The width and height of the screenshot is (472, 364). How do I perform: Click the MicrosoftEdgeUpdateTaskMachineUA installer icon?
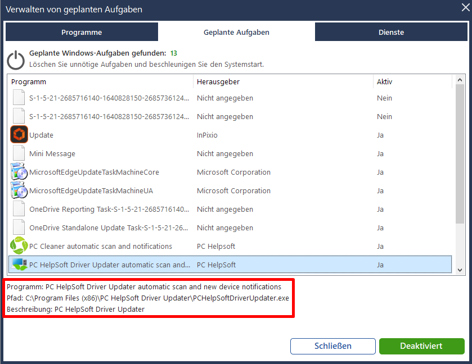pos(19,190)
